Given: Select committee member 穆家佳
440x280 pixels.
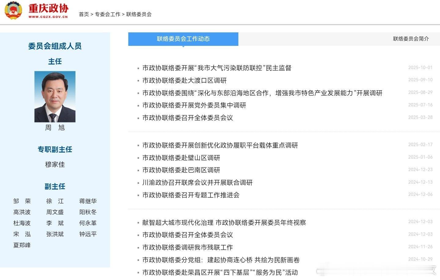Looking at the screenshot, I should click(x=55, y=164).
